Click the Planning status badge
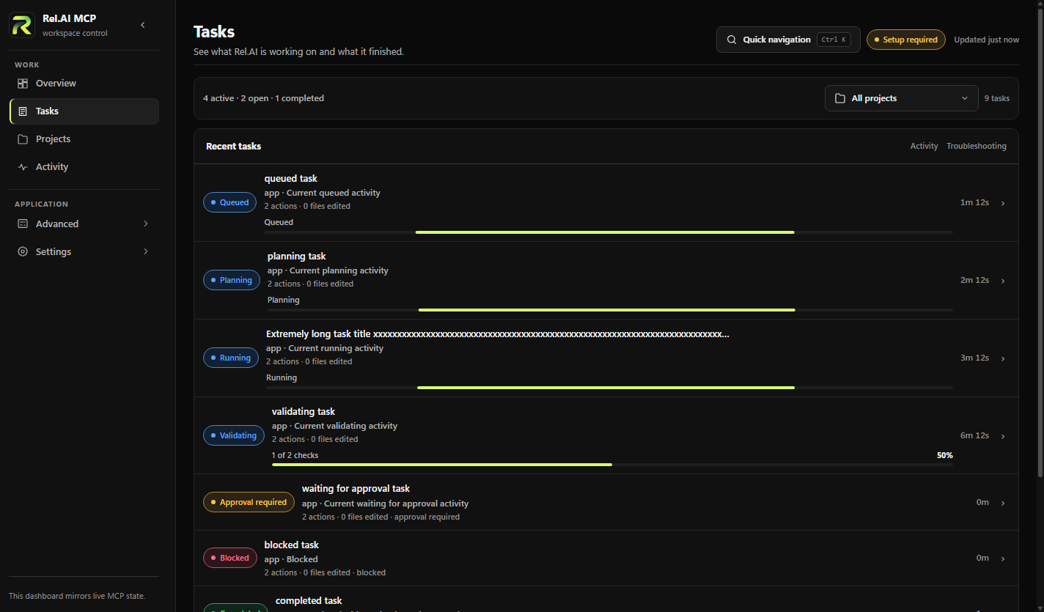Image resolution: width=1044 pixels, height=612 pixels. pos(231,280)
